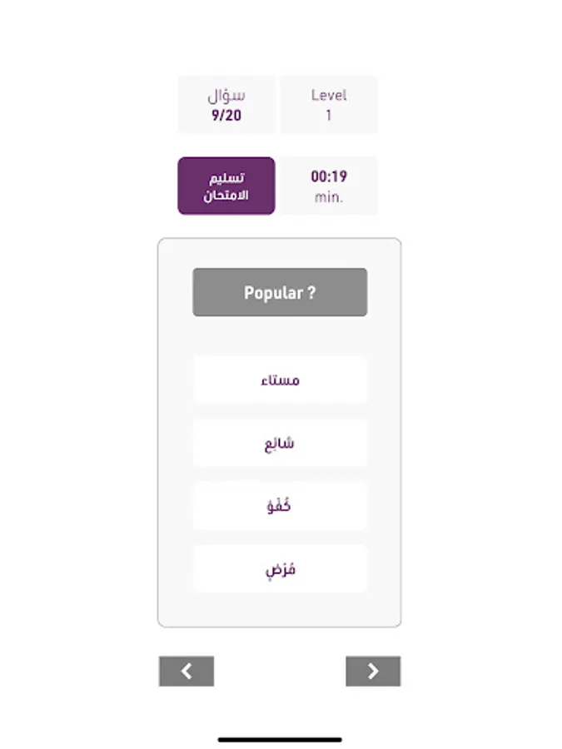562x749 pixels.
Task: Pick the answer كُفْؤ
Action: point(280,506)
